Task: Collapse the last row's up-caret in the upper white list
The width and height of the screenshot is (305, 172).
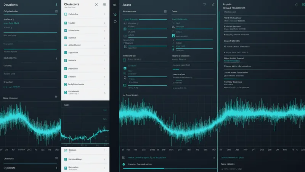Action: 104,93
